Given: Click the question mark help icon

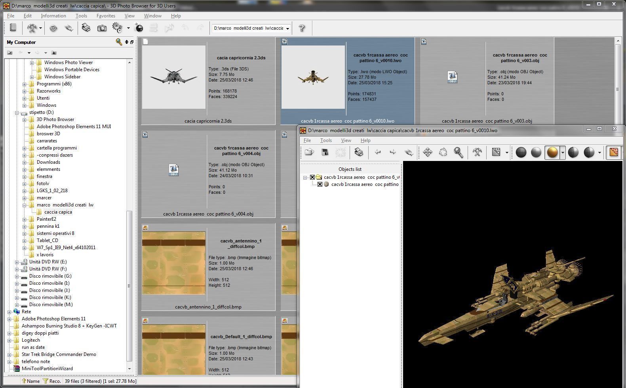Looking at the screenshot, I should [302, 28].
